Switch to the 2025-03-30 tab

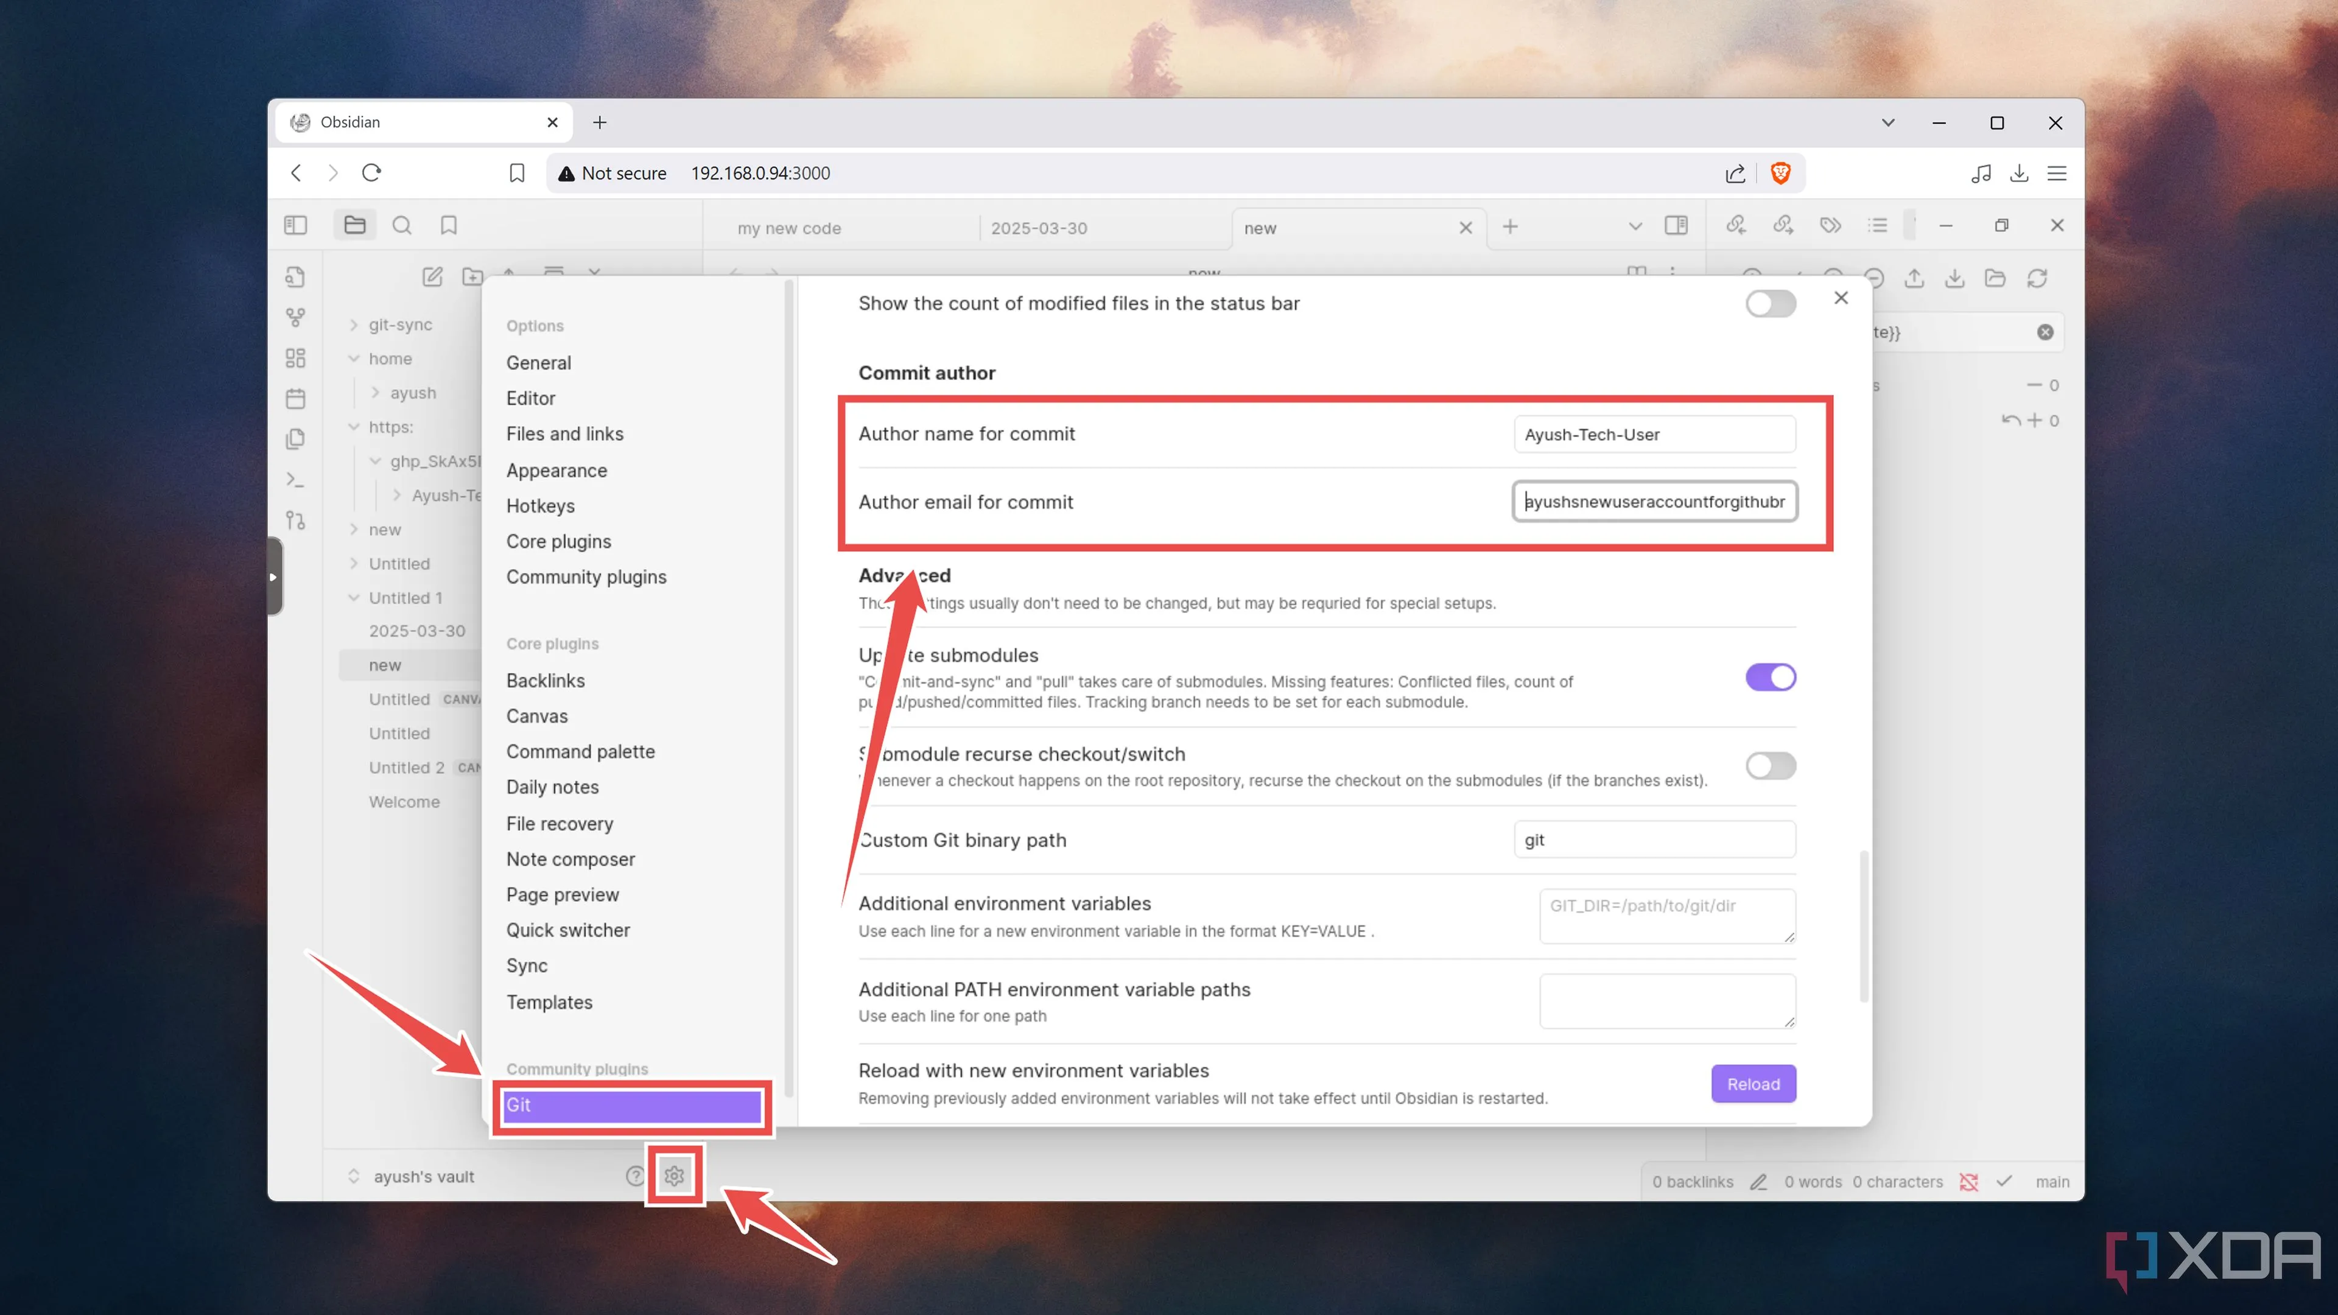pos(1039,228)
